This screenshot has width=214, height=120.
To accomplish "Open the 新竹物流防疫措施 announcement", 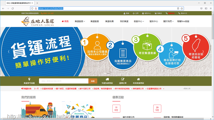I will (x=122, y=89).
